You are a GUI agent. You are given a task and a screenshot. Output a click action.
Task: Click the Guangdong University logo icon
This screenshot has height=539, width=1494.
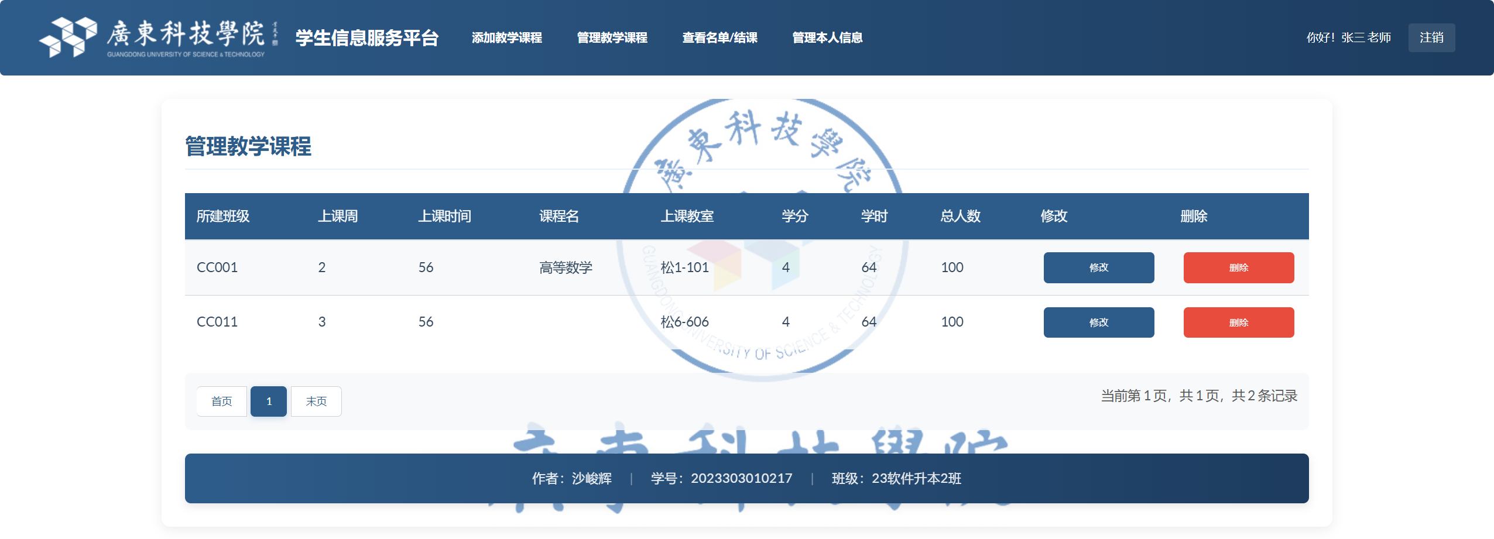(x=68, y=37)
